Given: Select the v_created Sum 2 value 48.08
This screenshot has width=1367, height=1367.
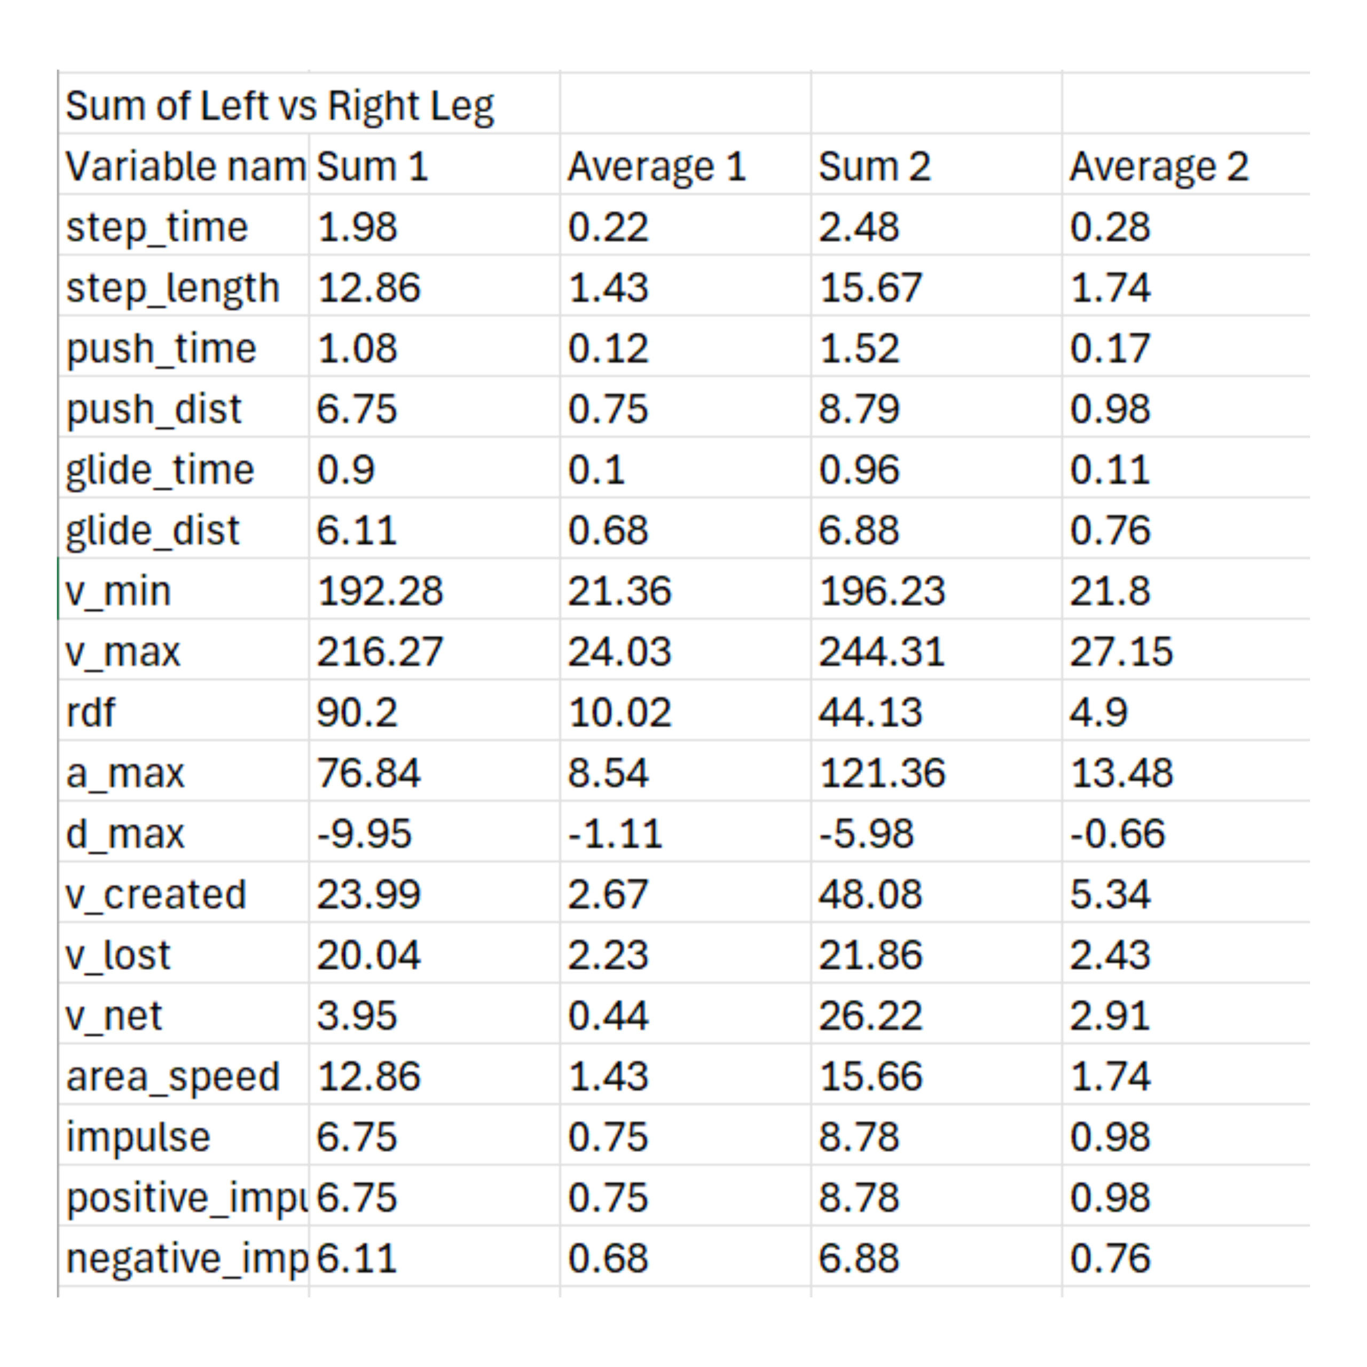Looking at the screenshot, I should (x=870, y=894).
